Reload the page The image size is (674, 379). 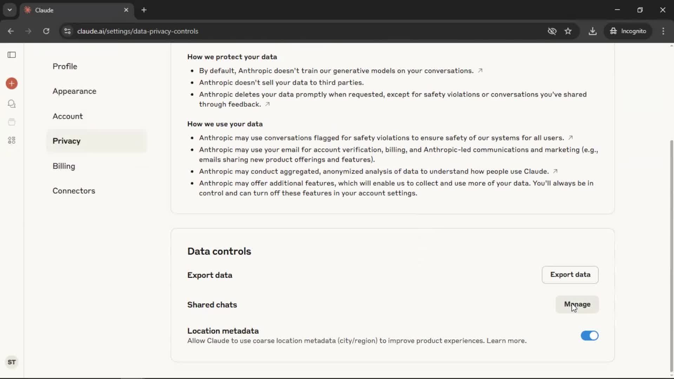(46, 31)
